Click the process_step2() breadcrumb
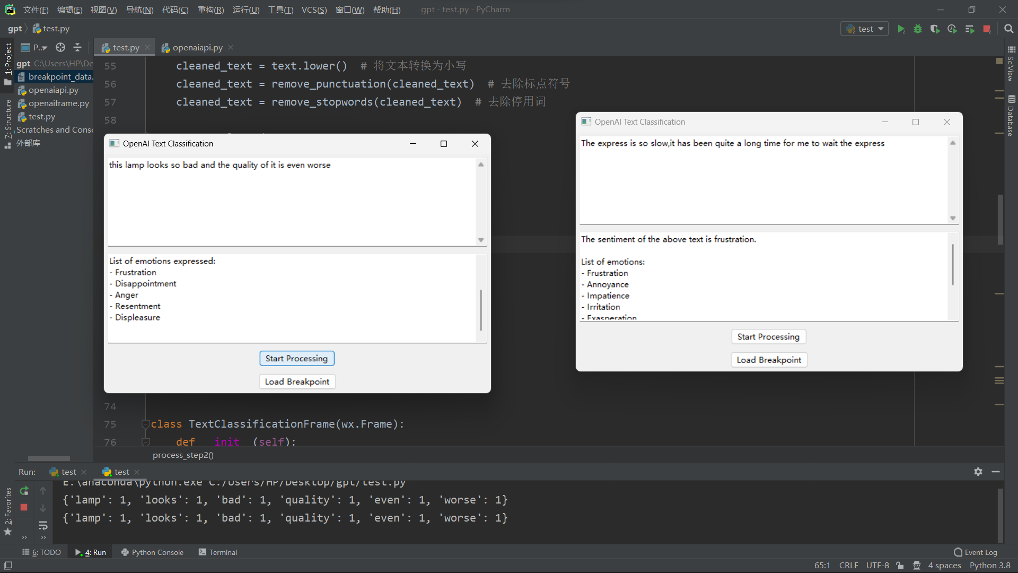Image resolution: width=1018 pixels, height=573 pixels. (x=183, y=455)
